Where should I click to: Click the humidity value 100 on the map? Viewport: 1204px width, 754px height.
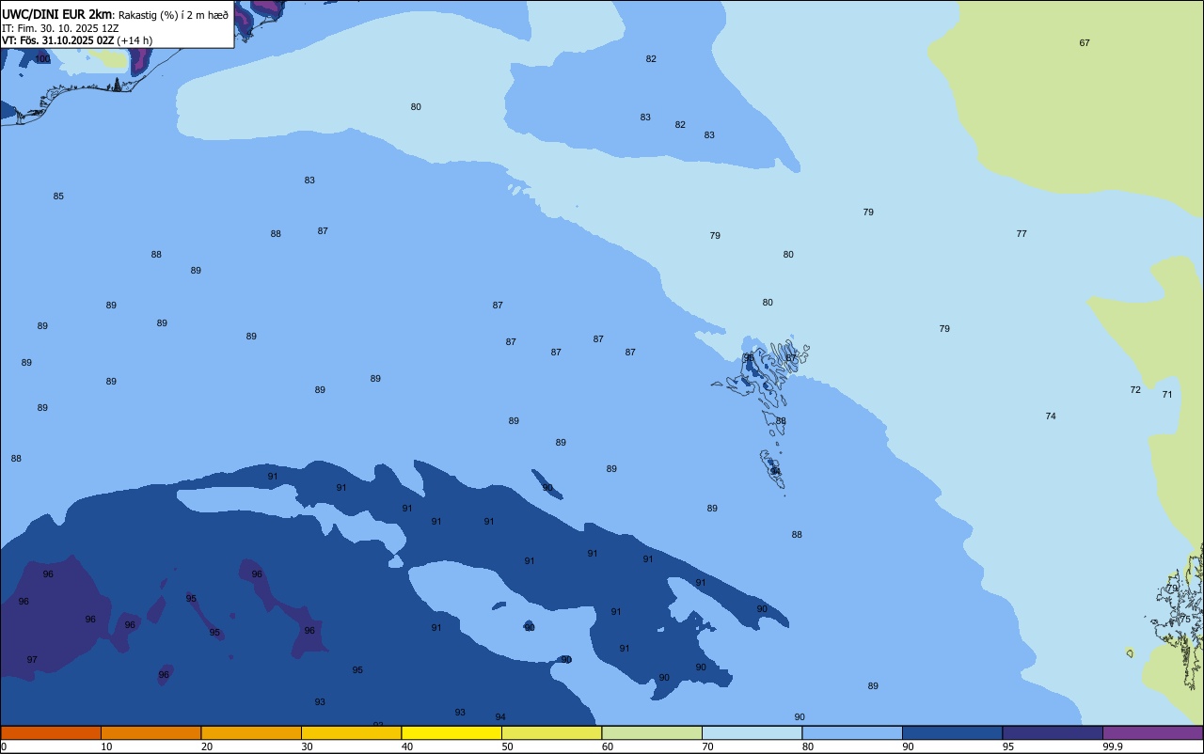pyautogui.click(x=42, y=59)
